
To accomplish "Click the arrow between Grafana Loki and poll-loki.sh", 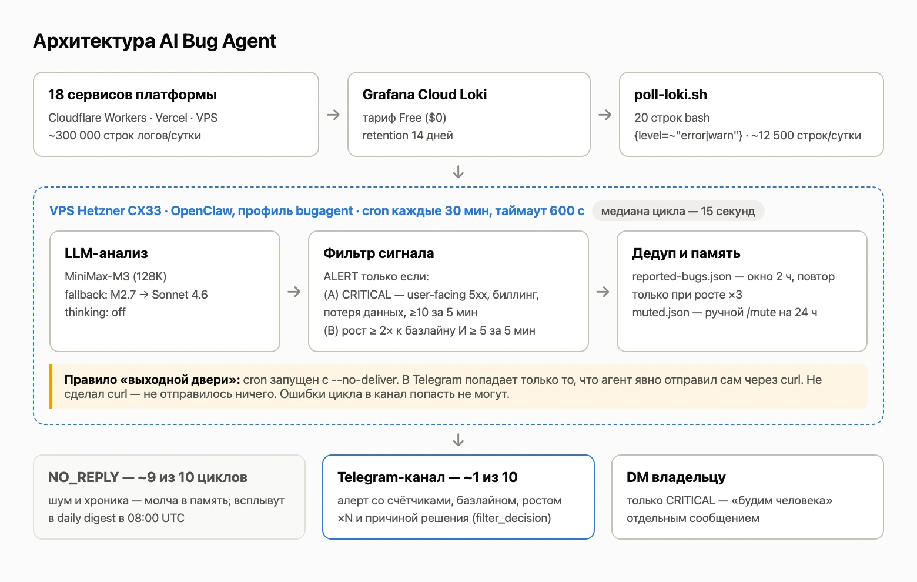I will tap(605, 115).
